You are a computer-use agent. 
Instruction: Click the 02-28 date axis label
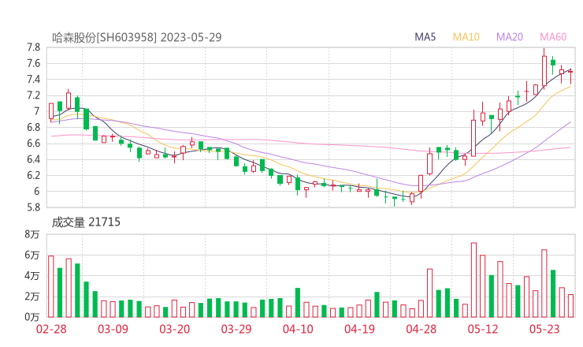(x=51, y=329)
